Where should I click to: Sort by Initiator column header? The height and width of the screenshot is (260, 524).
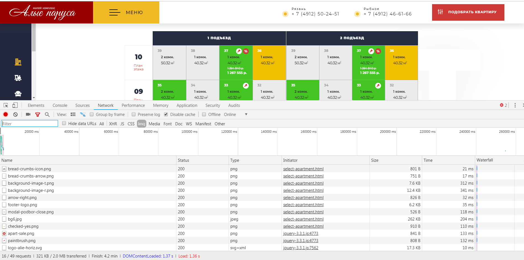[x=325, y=160]
